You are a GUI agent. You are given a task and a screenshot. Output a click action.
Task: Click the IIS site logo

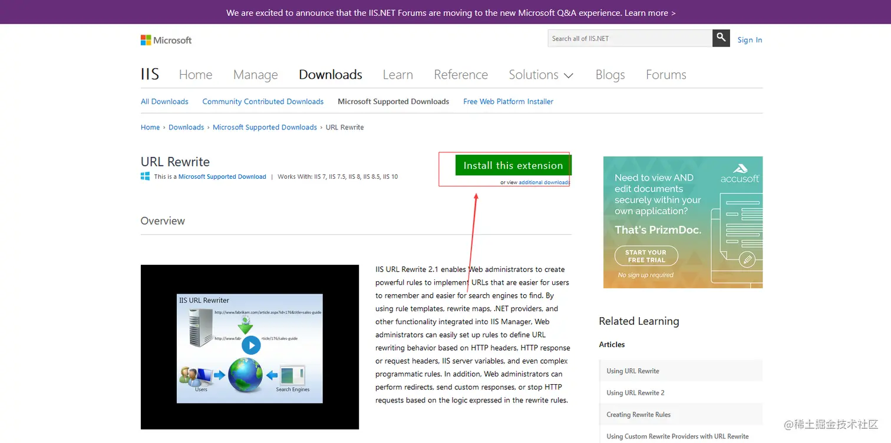[150, 74]
